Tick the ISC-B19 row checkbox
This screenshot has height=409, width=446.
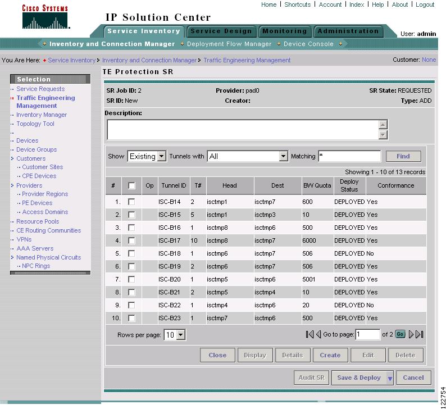click(x=131, y=266)
